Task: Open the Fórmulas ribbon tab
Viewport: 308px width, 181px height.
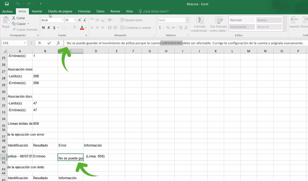Action: pyautogui.click(x=84, y=11)
